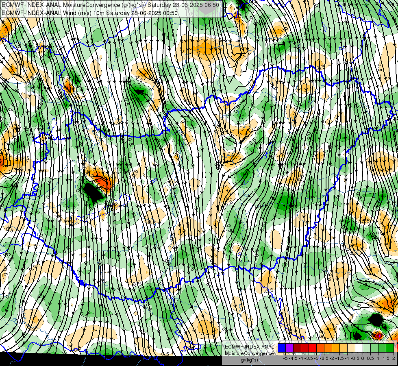Click the '-2.5' tick label on legend scale
The image size is (398, 366).
click(324, 358)
